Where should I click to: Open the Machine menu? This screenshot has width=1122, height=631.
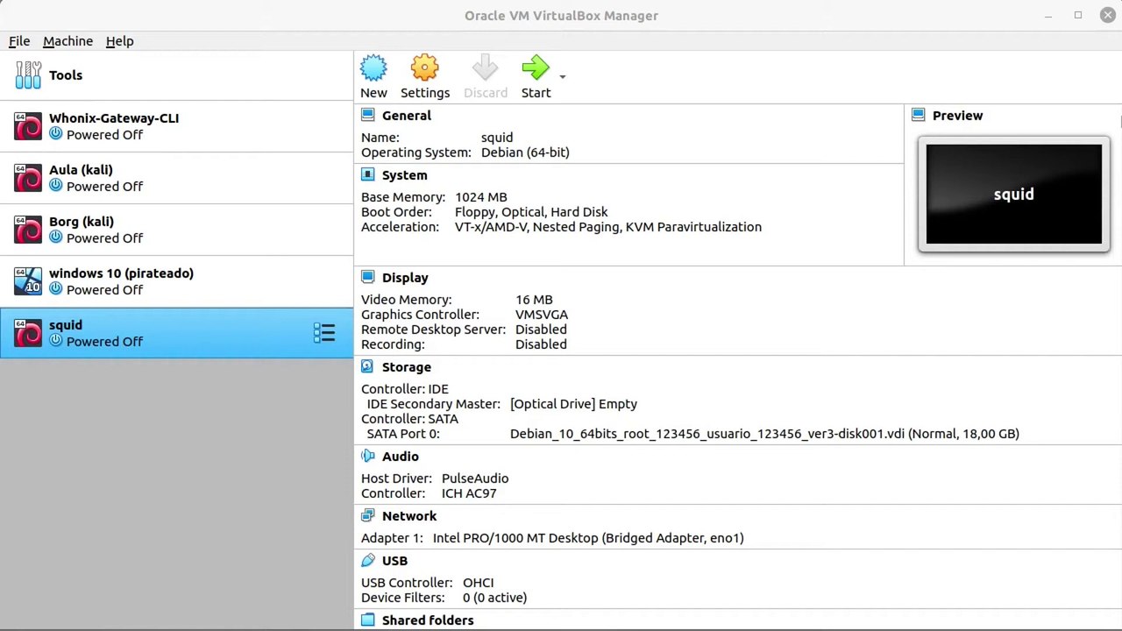tap(67, 41)
